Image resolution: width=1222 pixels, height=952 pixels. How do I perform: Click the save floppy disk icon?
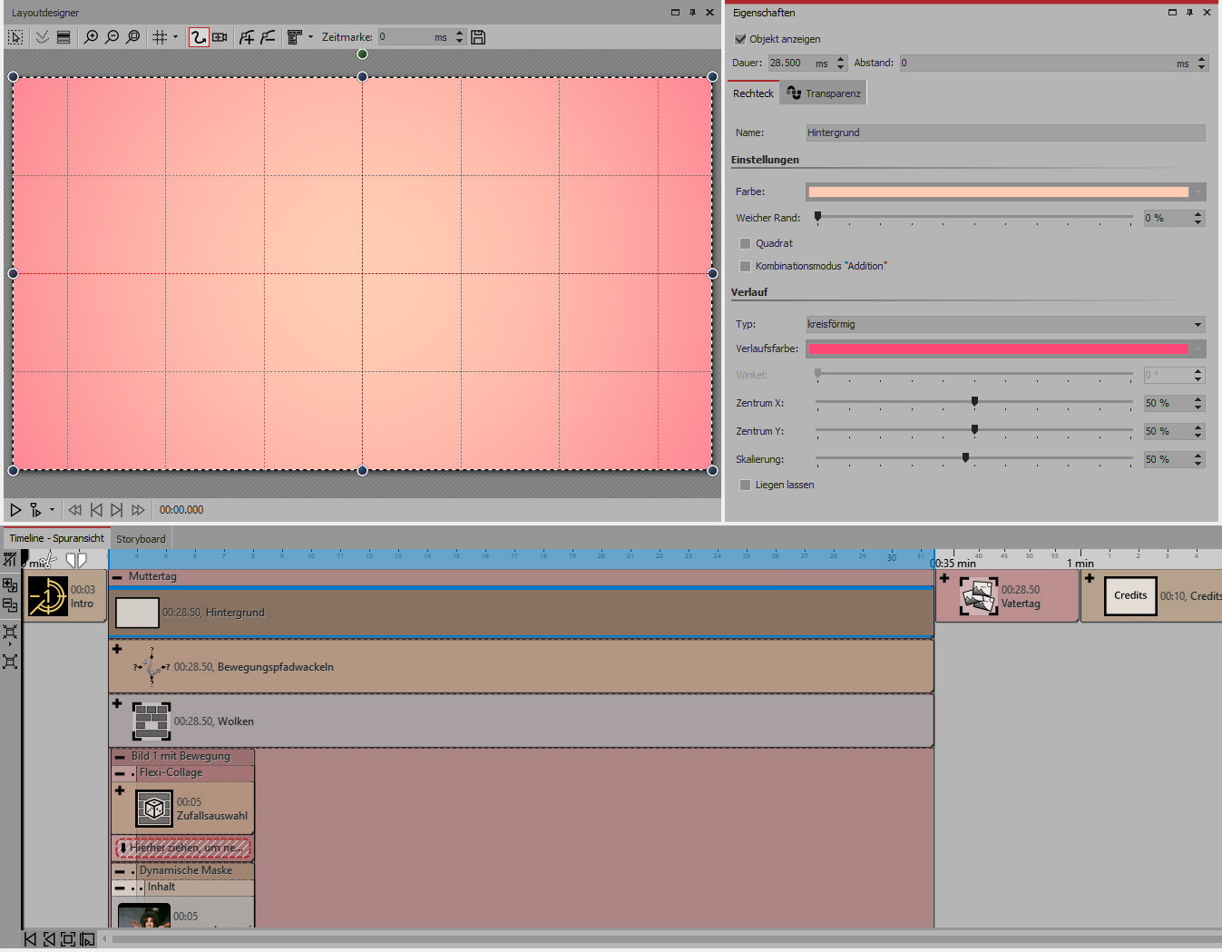pos(478,37)
